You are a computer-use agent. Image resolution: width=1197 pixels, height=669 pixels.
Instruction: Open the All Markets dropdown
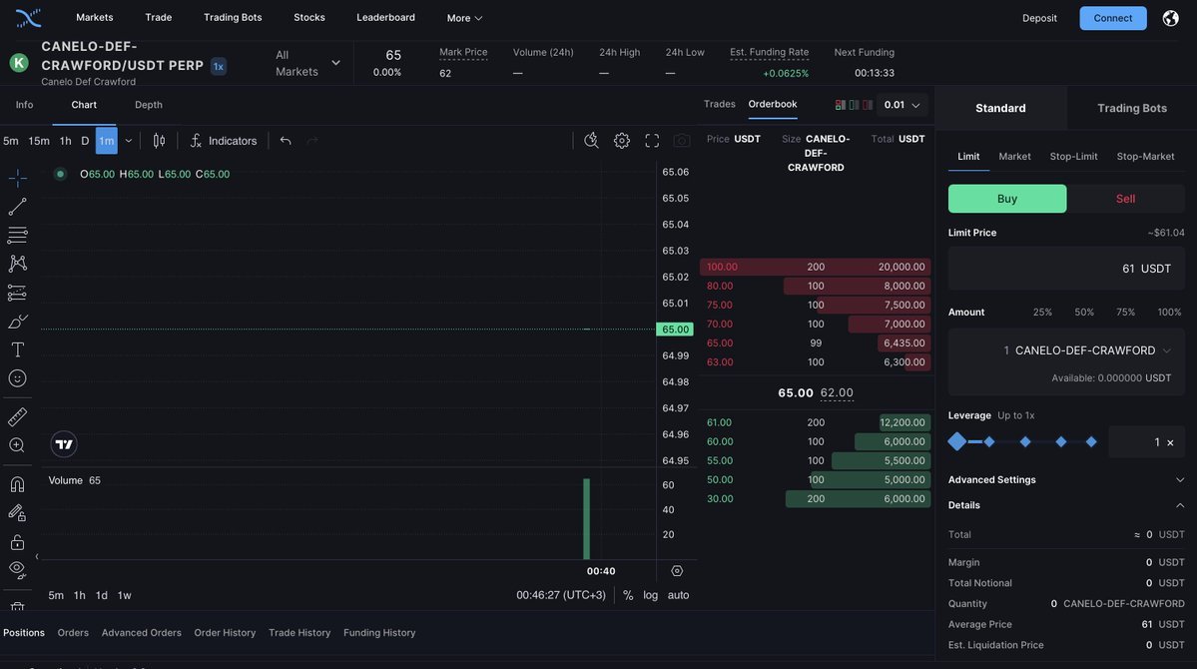click(308, 63)
